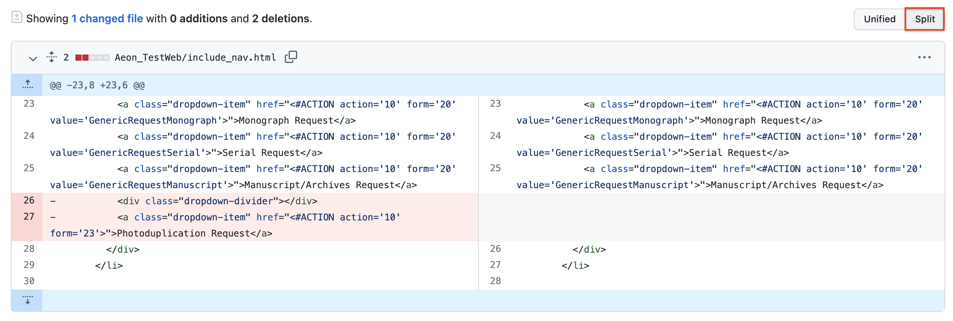Open the 1 changed file link

click(107, 18)
